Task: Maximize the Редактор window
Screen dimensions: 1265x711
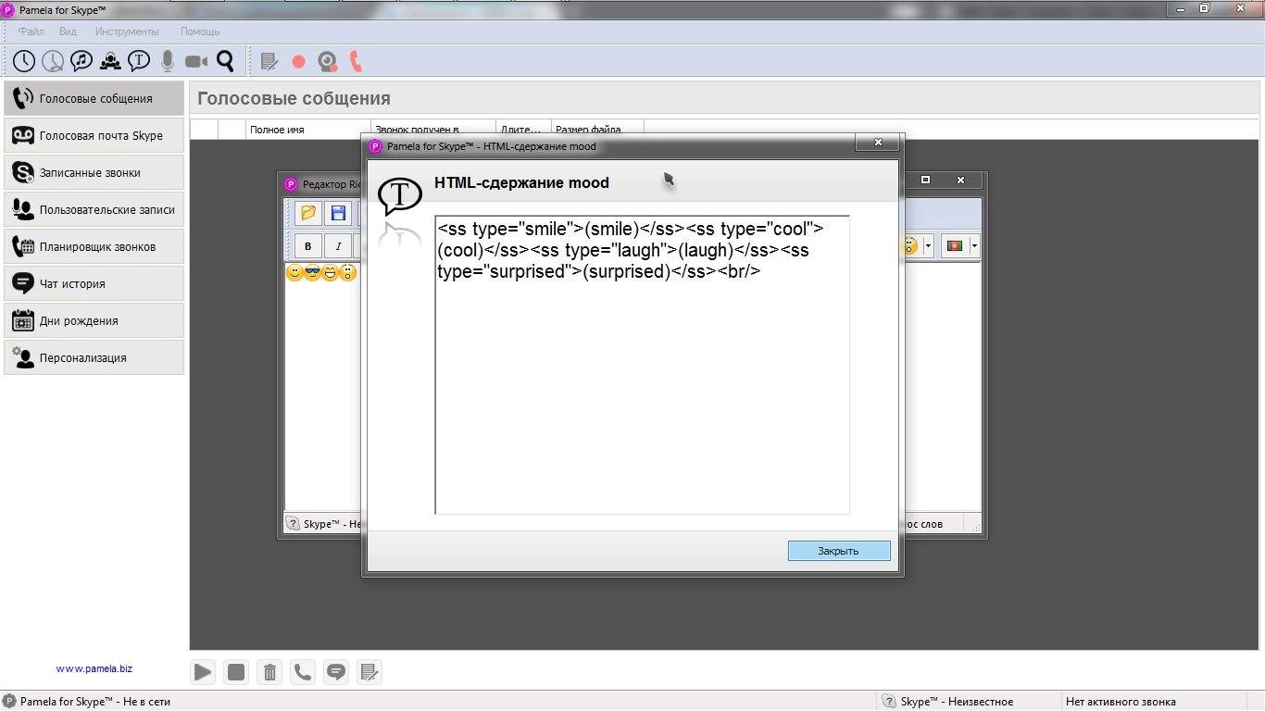Action: pos(925,180)
